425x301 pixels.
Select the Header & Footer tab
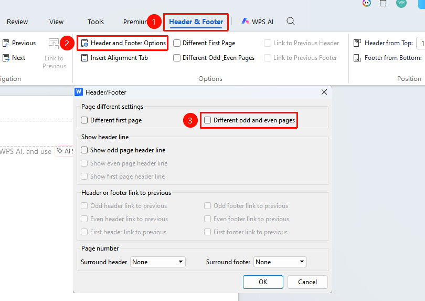(196, 22)
